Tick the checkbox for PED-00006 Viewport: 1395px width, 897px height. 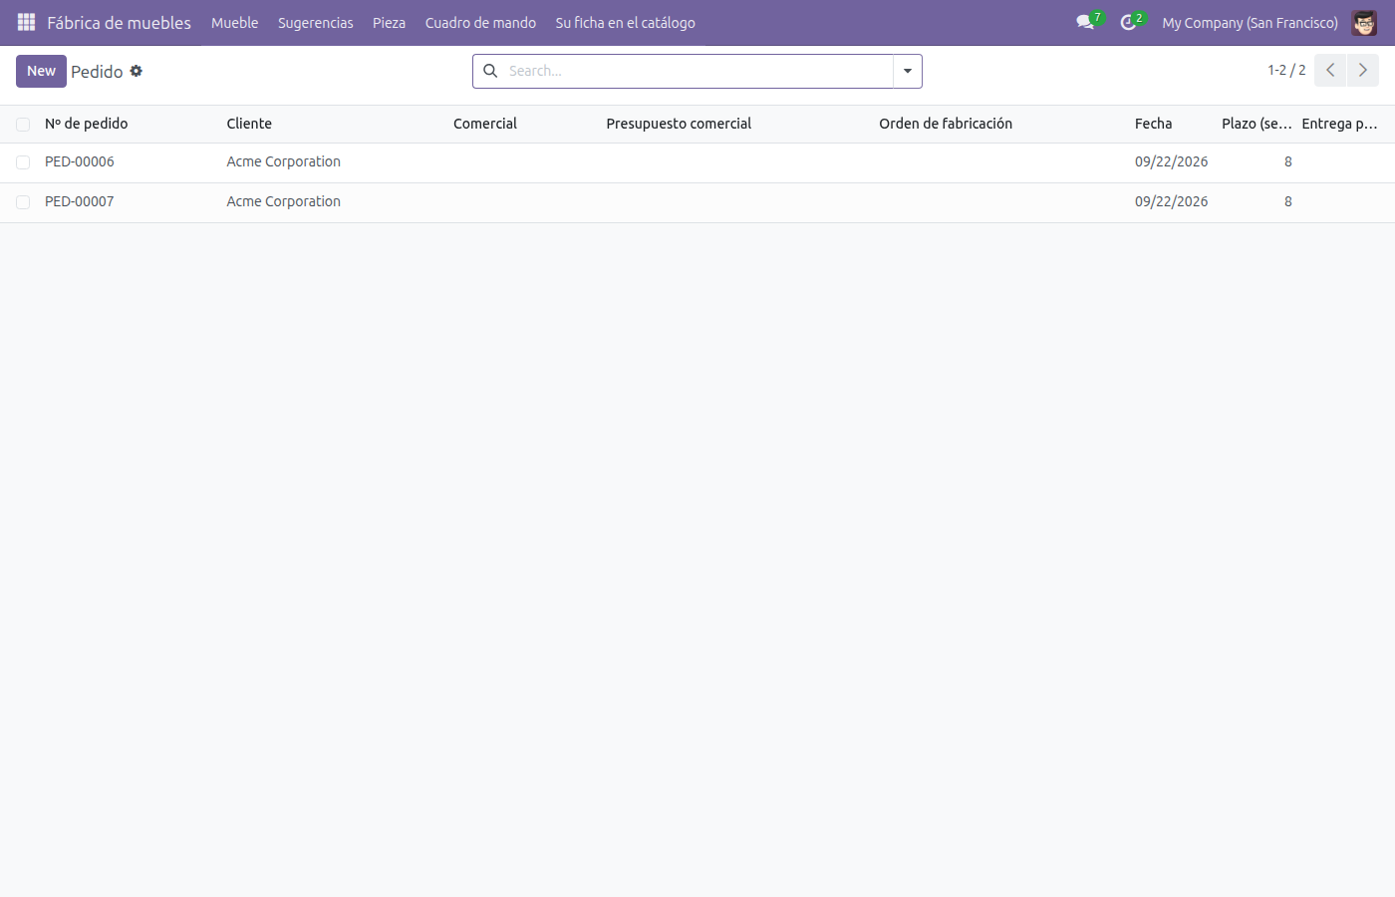point(23,162)
